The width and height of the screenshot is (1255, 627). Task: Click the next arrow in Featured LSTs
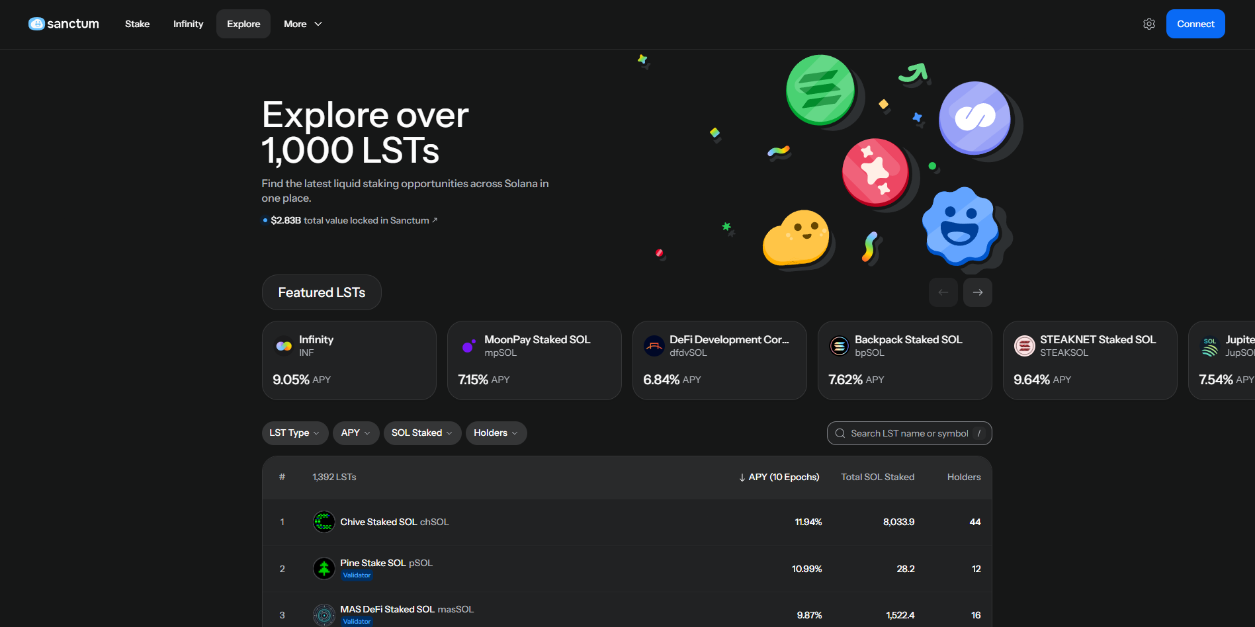pos(977,292)
